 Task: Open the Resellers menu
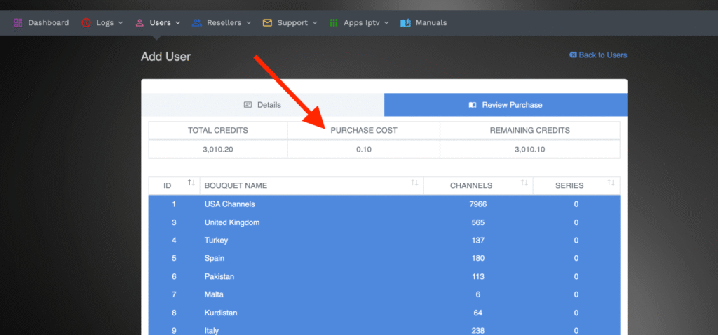click(x=222, y=23)
